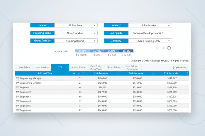This screenshot has height=136, width=205.
Task: Open the Last Refresh Gross Value tab
Action: point(132,68)
